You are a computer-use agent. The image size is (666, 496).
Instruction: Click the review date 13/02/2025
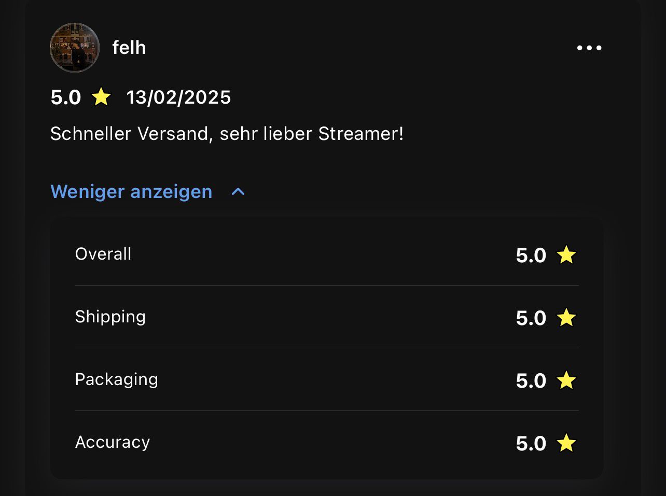[x=179, y=97]
